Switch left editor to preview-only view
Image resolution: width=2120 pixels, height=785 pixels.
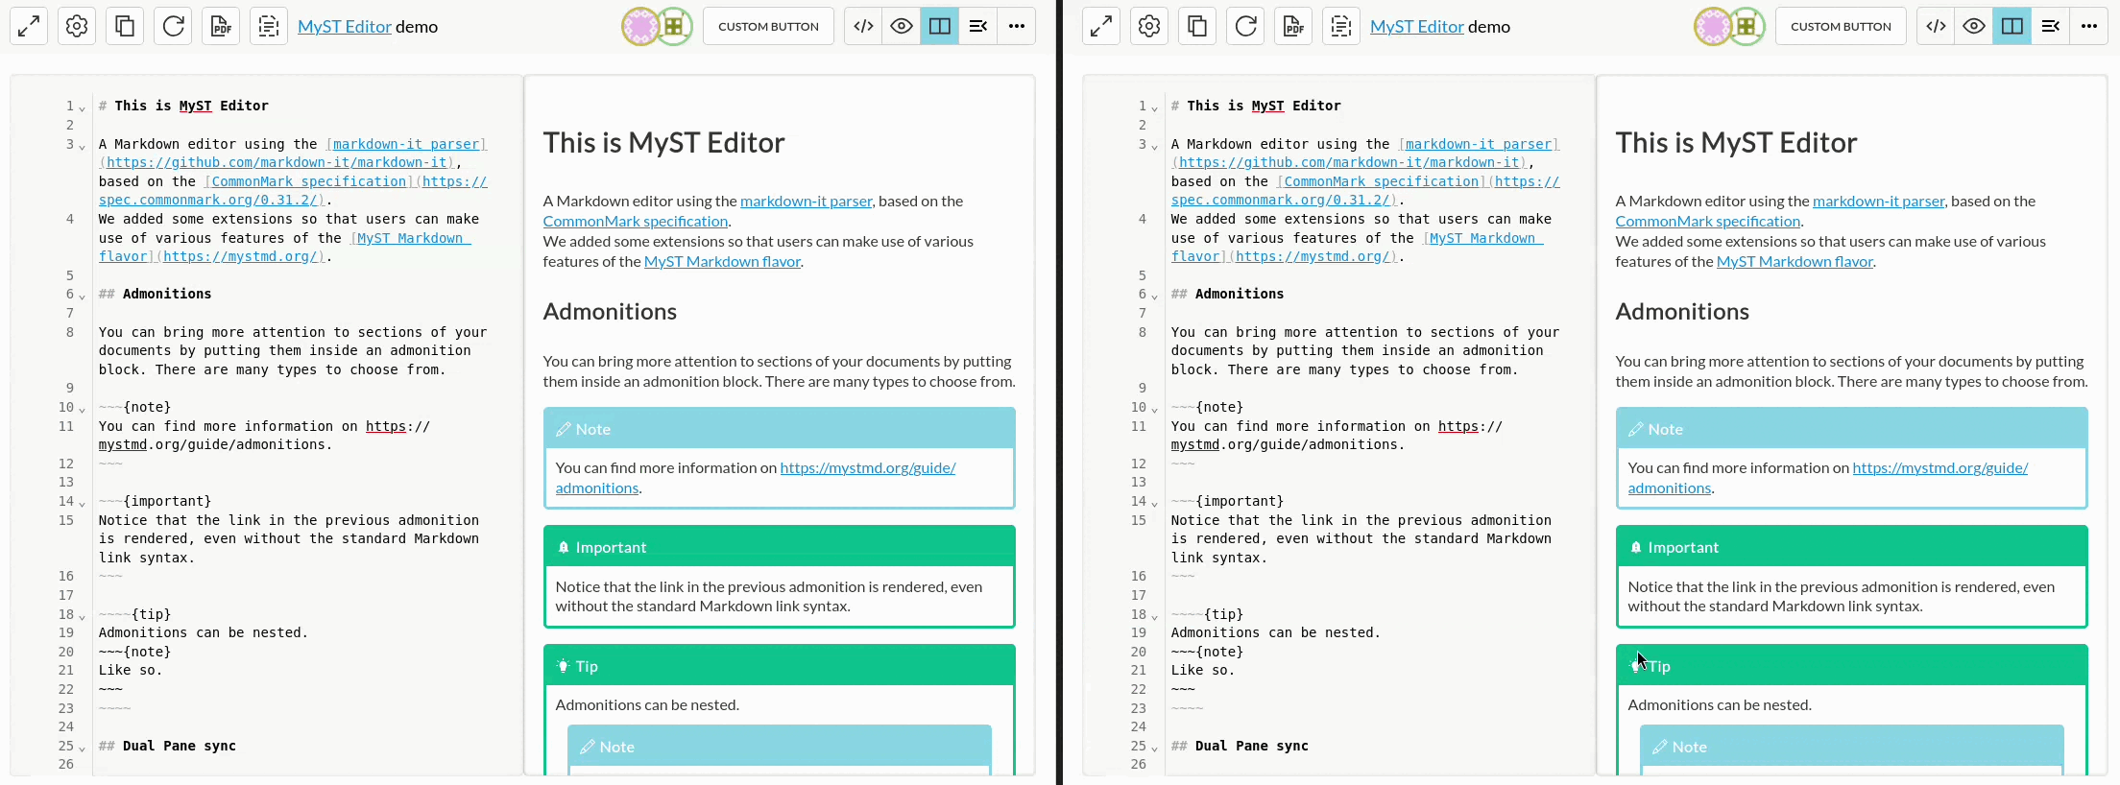click(902, 26)
